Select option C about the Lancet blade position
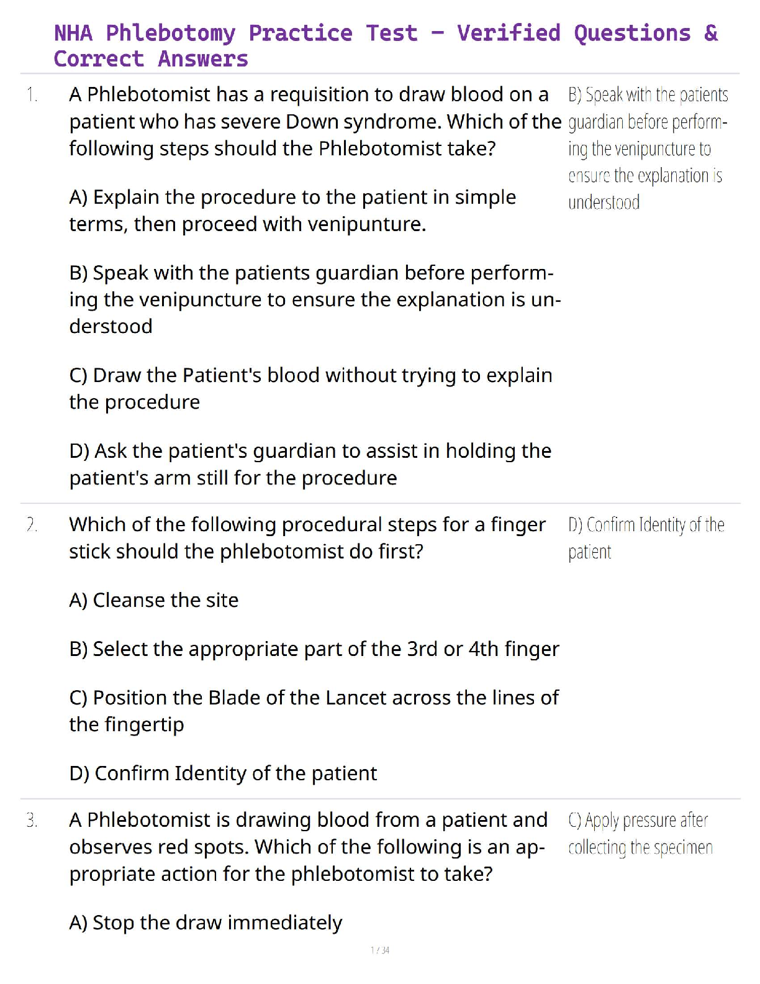The height and width of the screenshot is (984, 760). click(314, 711)
